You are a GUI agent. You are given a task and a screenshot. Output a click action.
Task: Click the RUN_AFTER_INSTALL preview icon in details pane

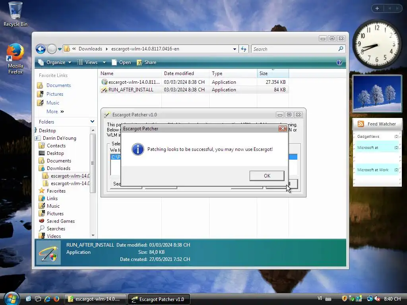(48, 253)
